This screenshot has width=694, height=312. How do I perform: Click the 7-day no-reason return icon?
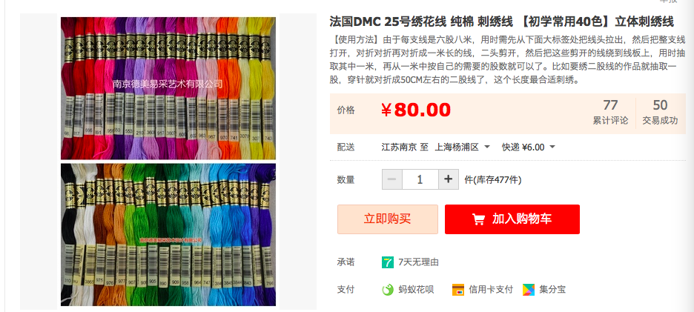[388, 262]
